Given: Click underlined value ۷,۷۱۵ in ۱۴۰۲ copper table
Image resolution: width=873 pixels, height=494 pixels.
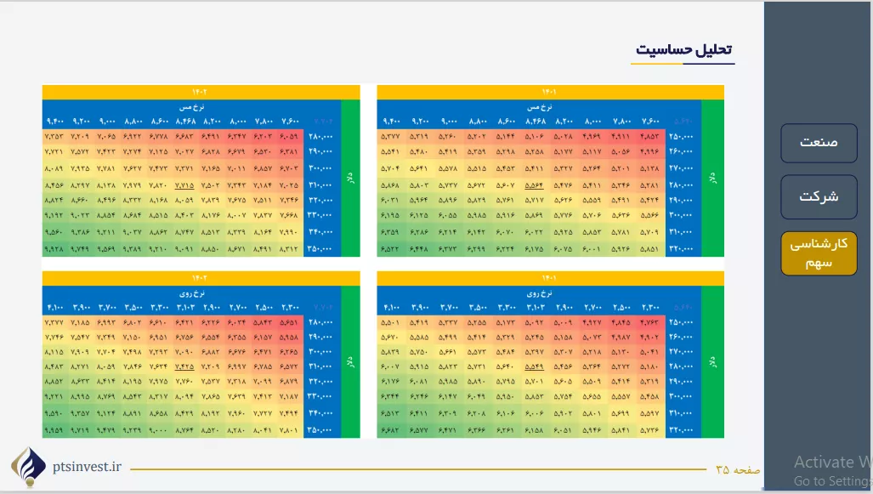Looking at the screenshot, I should (184, 185).
